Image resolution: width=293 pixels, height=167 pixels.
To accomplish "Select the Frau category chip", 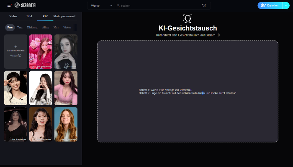I will [10, 28].
